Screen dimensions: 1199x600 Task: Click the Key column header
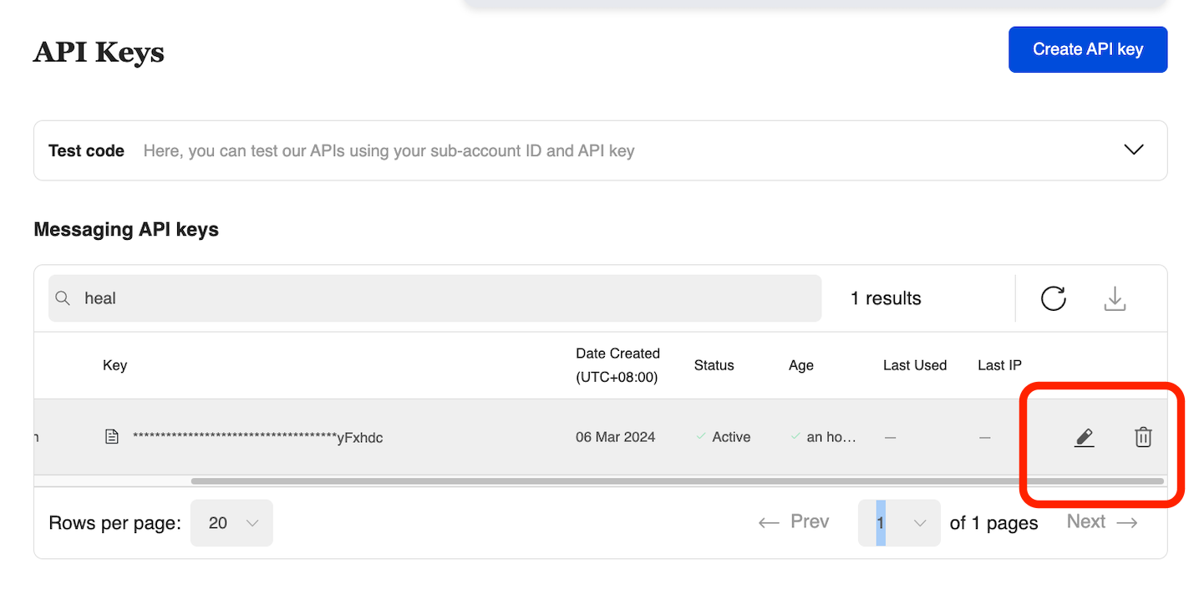[x=115, y=365]
